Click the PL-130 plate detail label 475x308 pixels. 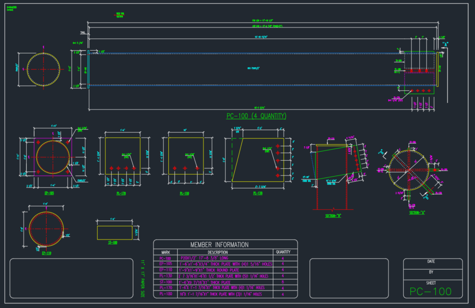click(x=258, y=194)
